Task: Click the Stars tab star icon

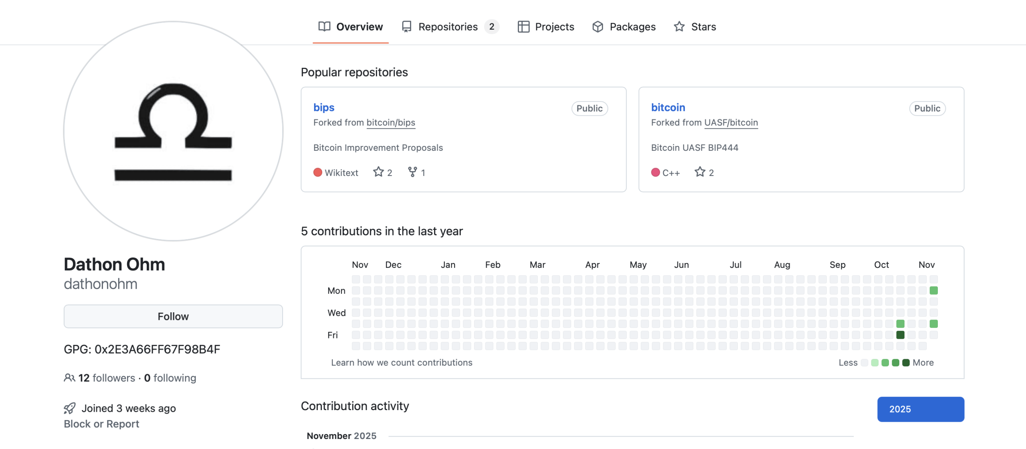Action: click(679, 26)
